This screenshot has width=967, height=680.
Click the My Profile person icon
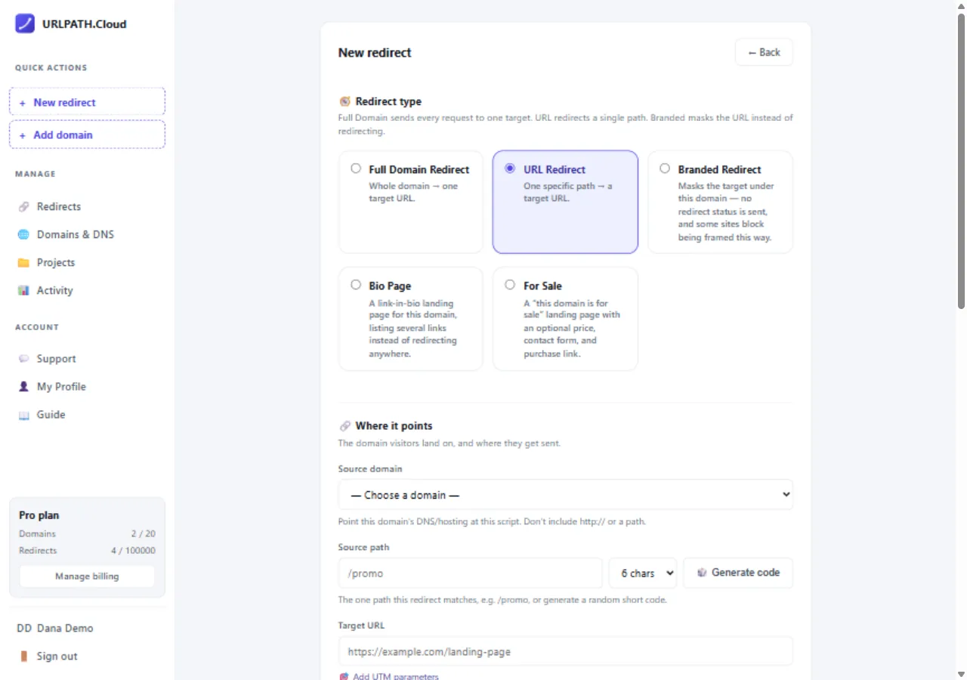(x=23, y=387)
